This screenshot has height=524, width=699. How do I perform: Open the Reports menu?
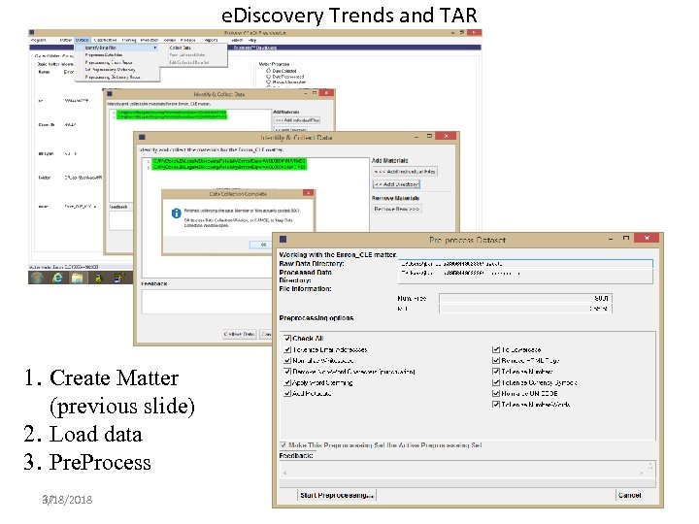click(211, 40)
